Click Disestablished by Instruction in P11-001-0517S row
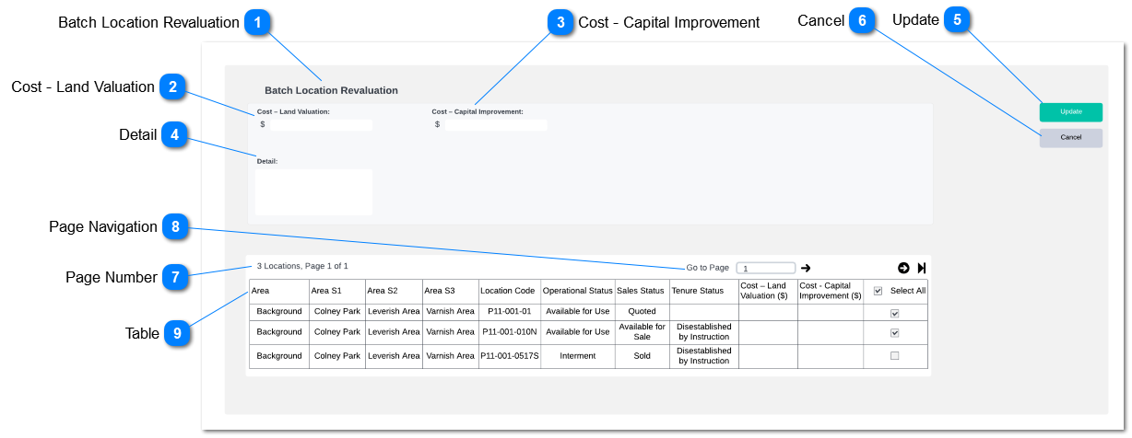This screenshot has height=438, width=1132. pos(704,356)
